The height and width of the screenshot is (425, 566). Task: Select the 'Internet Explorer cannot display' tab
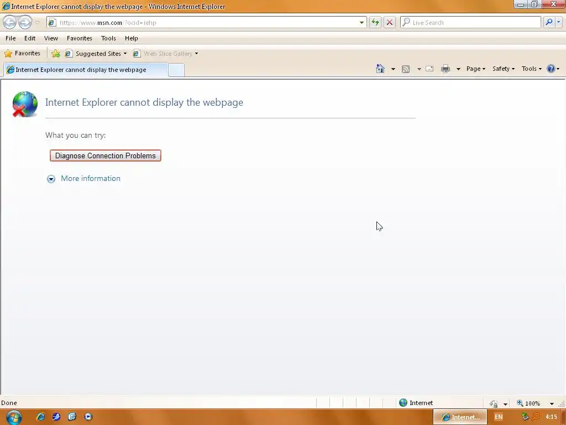pyautogui.click(x=86, y=70)
